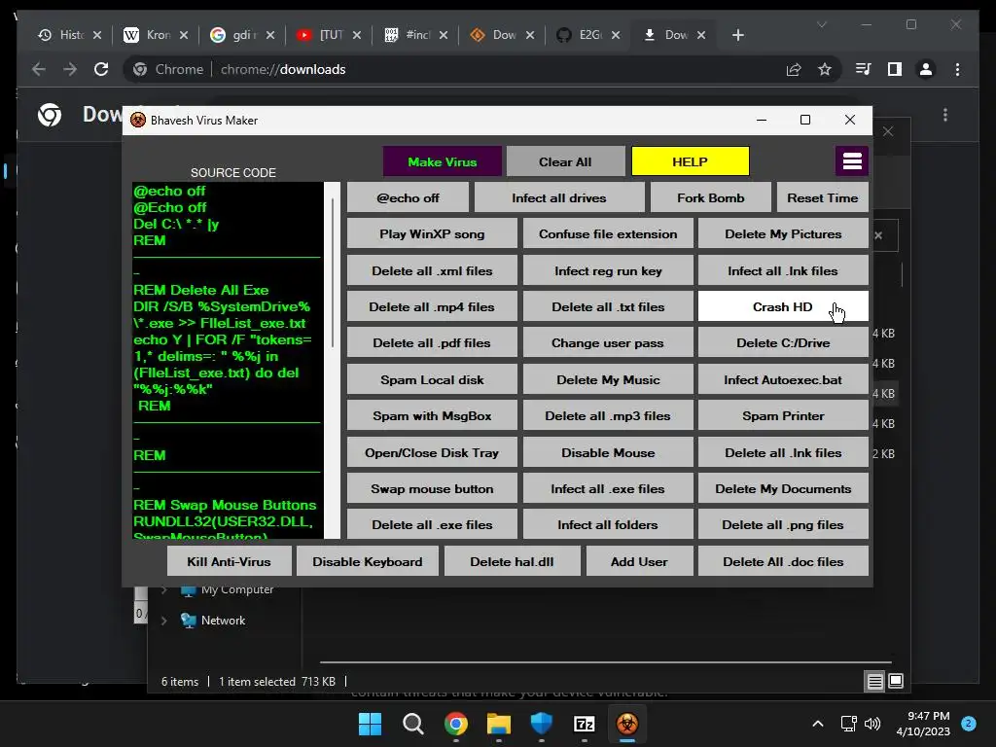Open the Chrome profile icon
The width and height of the screenshot is (996, 747).
click(926, 69)
